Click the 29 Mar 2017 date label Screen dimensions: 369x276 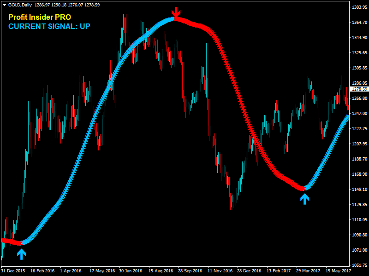(308, 271)
